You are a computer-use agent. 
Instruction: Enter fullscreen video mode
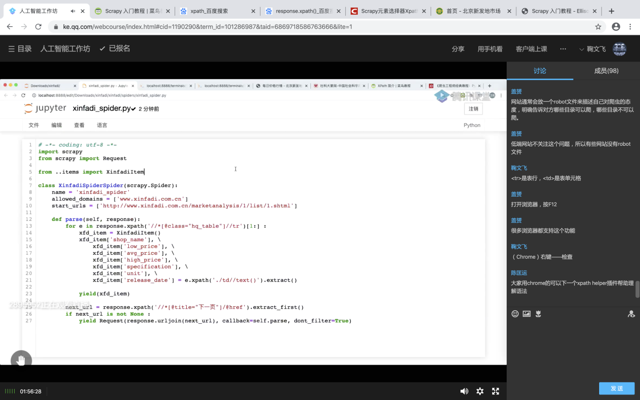point(496,391)
